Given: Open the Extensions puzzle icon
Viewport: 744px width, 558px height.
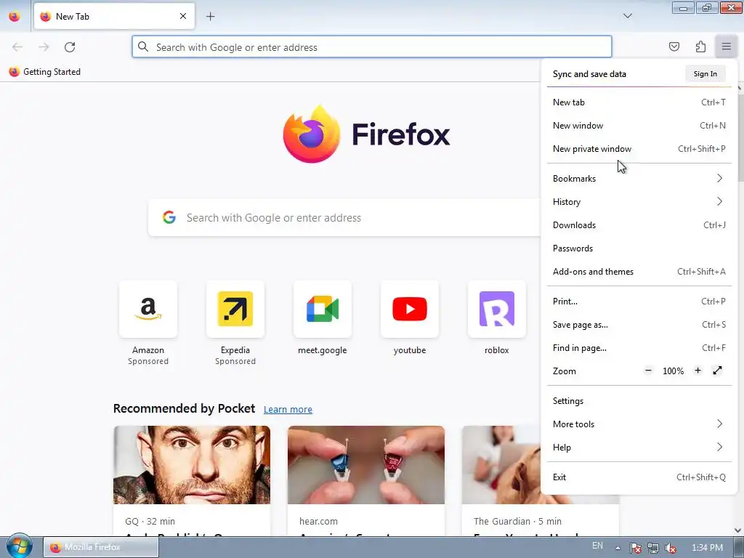Looking at the screenshot, I should click(x=700, y=46).
